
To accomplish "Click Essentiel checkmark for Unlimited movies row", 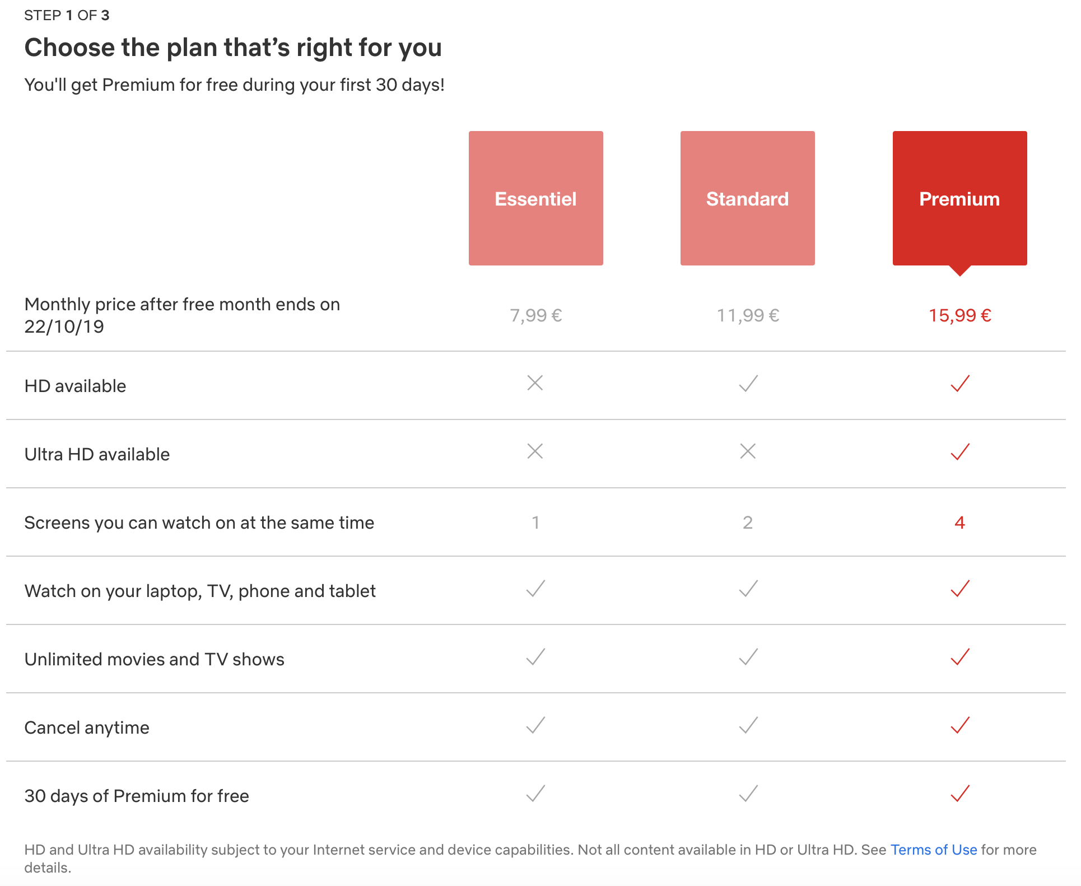I will pyautogui.click(x=536, y=656).
